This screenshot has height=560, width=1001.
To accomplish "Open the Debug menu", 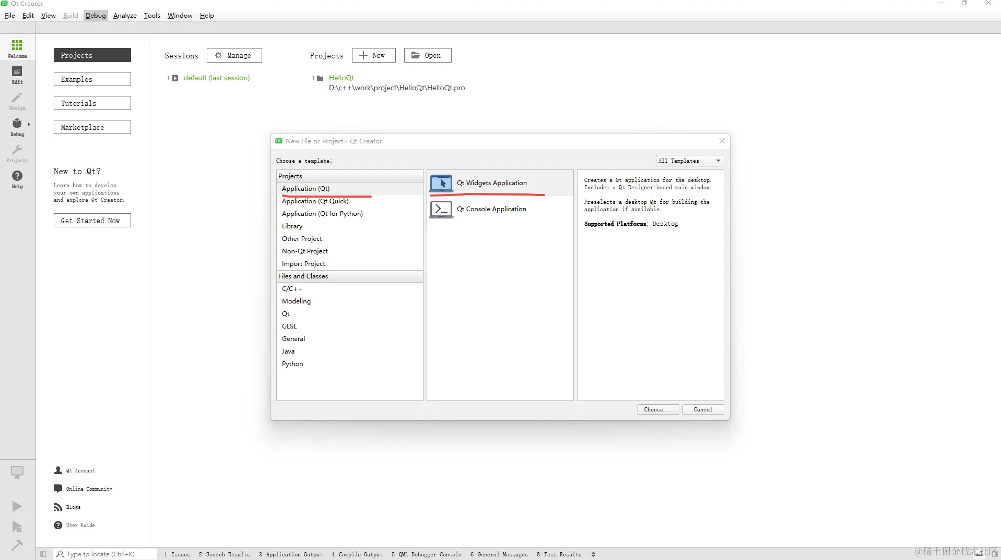I will click(96, 15).
